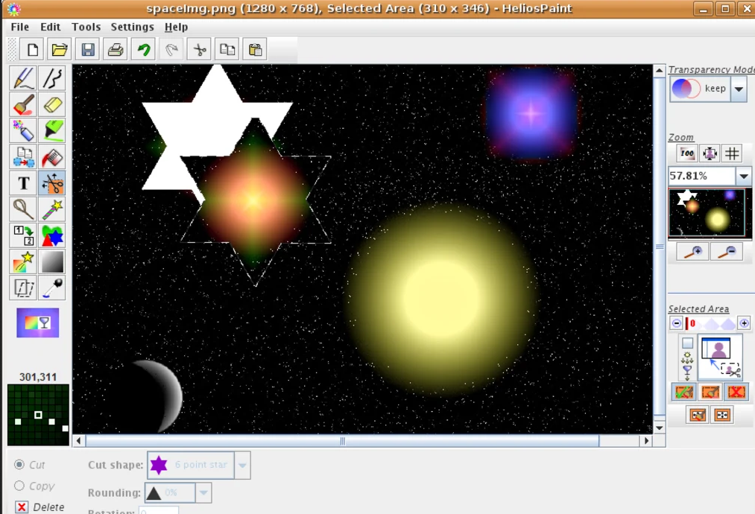The image size is (755, 514).
Task: Pick the Paintbrush tool
Action: [23, 105]
